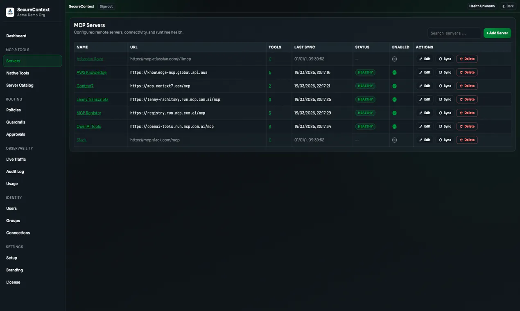Screen dimensions: 520x311
Task: Go to Guardrails page
Action: point(16,122)
